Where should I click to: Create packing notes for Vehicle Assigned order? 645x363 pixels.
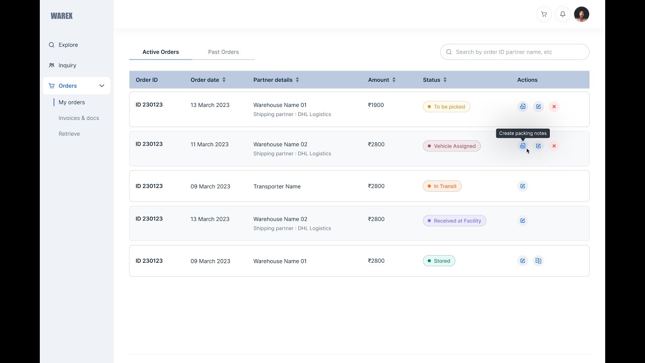point(523,146)
